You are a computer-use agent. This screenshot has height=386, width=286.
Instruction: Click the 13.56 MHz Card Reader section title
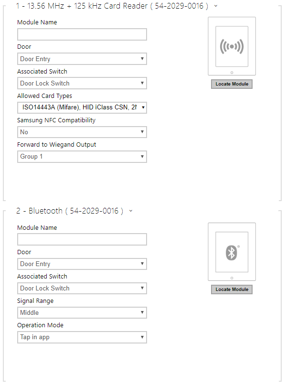coord(112,6)
